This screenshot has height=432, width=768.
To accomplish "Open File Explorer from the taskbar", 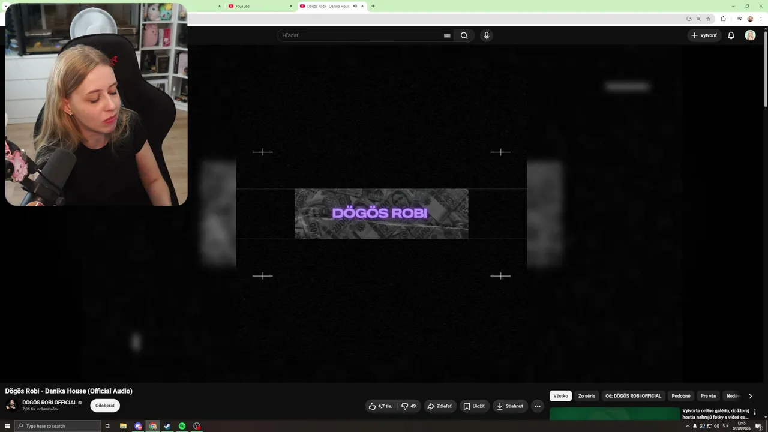I will pos(124,426).
